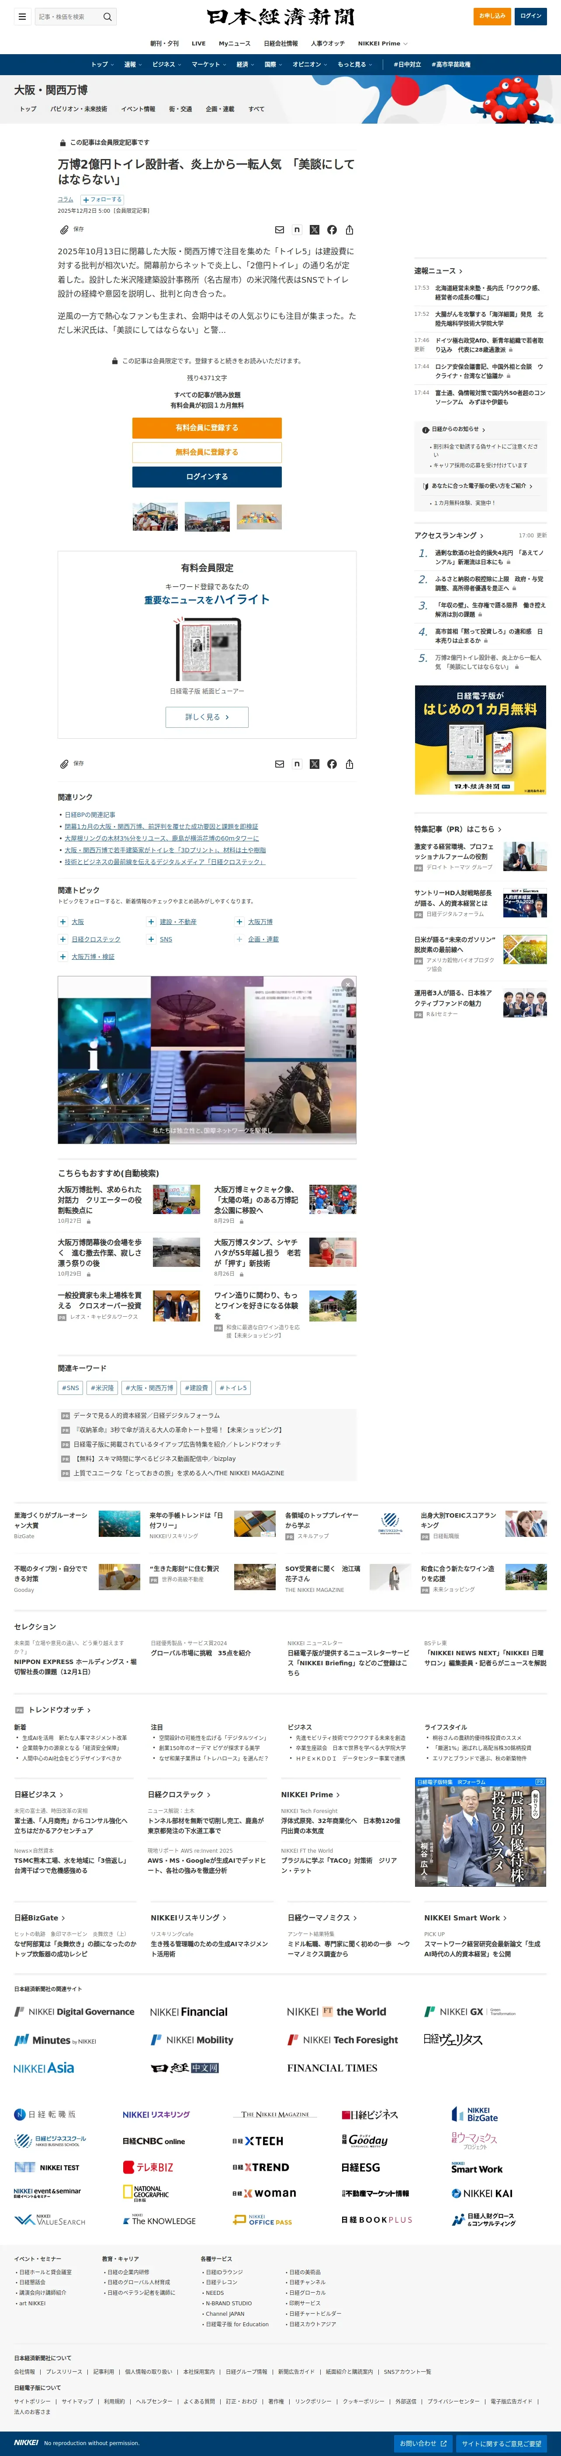Follow the 大阪万博 topic plus
Image resolution: width=561 pixels, height=2456 pixels.
(239, 922)
